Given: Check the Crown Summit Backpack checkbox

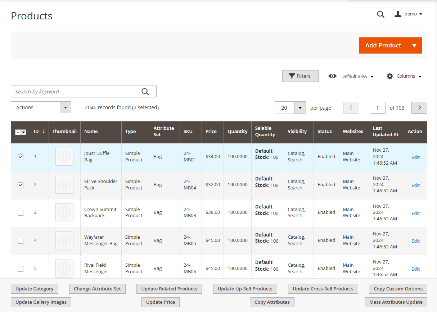Looking at the screenshot, I should (21, 212).
